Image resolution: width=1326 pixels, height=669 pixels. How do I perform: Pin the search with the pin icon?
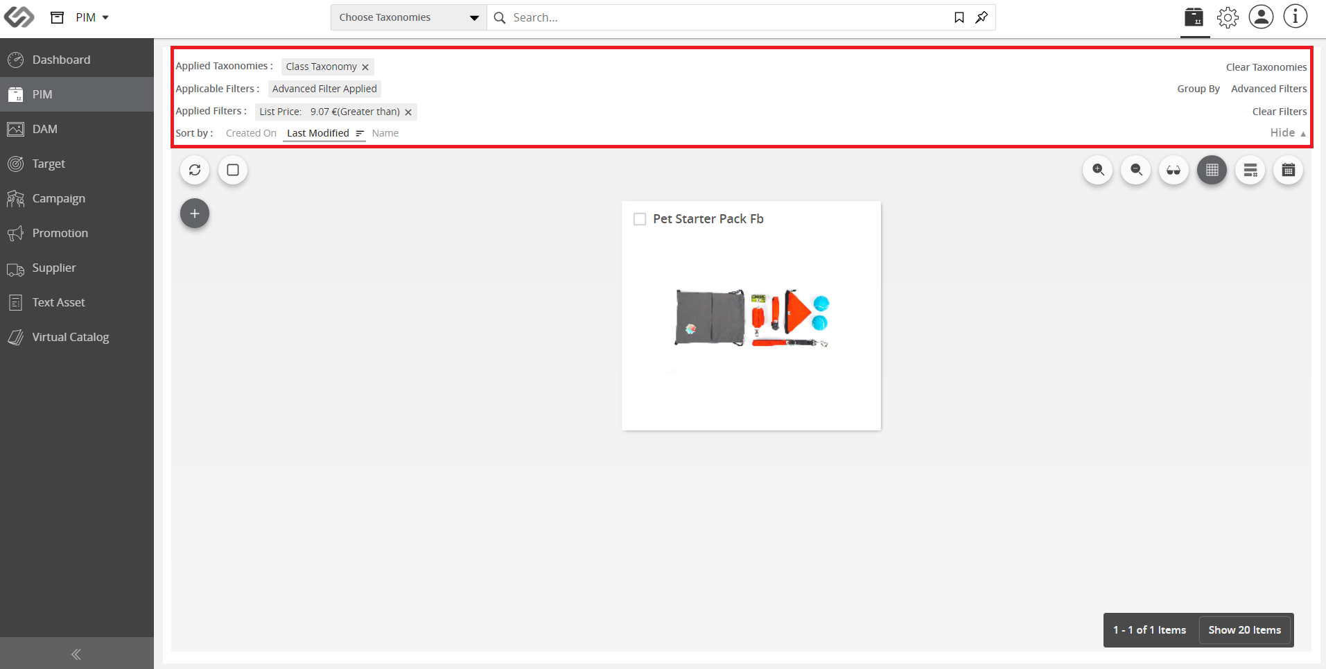[x=982, y=17]
